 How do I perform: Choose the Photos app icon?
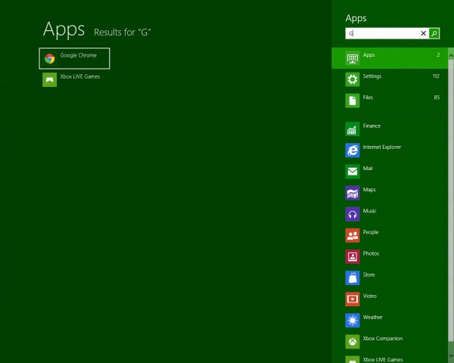(x=353, y=257)
